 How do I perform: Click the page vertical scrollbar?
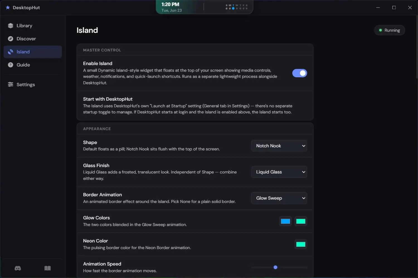click(x=417, y=47)
